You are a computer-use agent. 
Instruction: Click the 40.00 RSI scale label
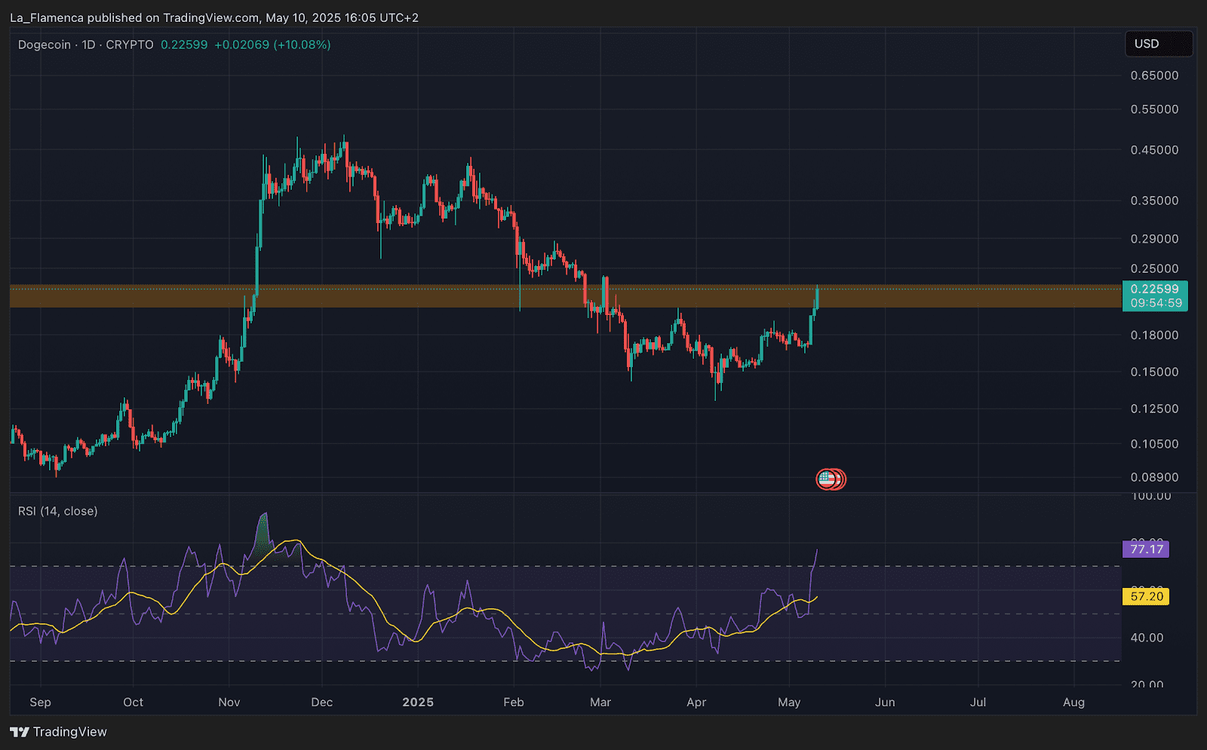[1147, 638]
